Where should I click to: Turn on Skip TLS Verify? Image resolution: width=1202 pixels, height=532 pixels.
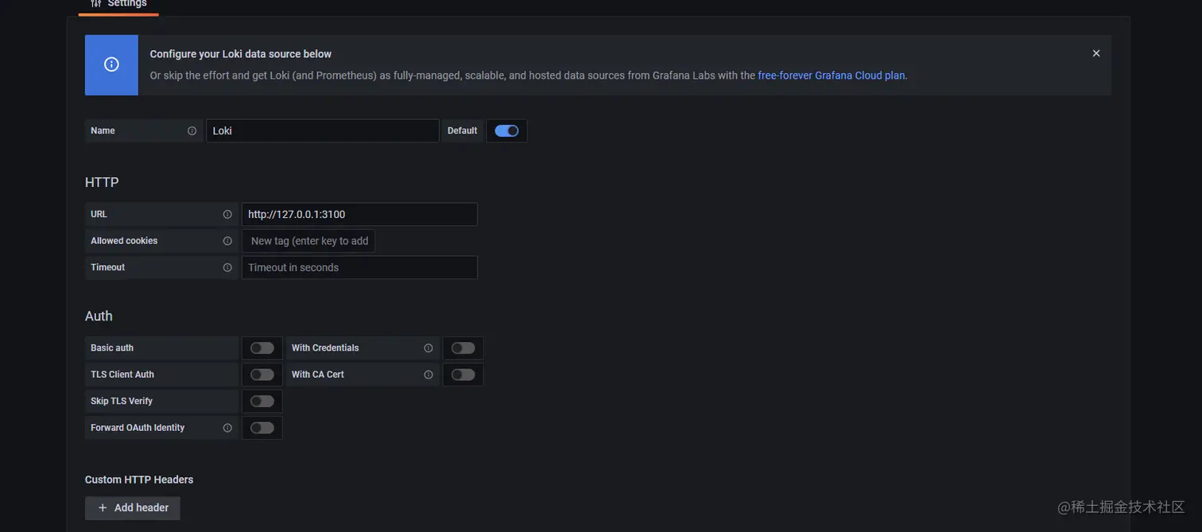coord(262,402)
